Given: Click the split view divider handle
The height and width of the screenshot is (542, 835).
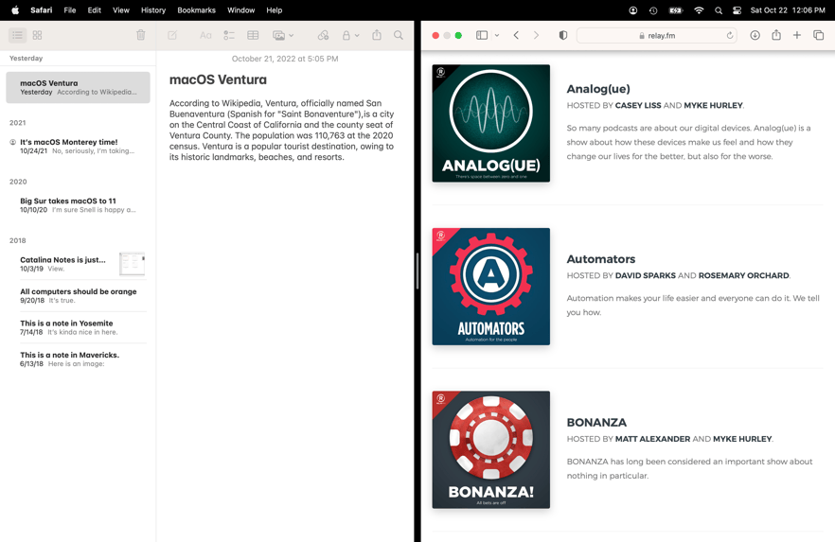Looking at the screenshot, I should click(x=417, y=271).
